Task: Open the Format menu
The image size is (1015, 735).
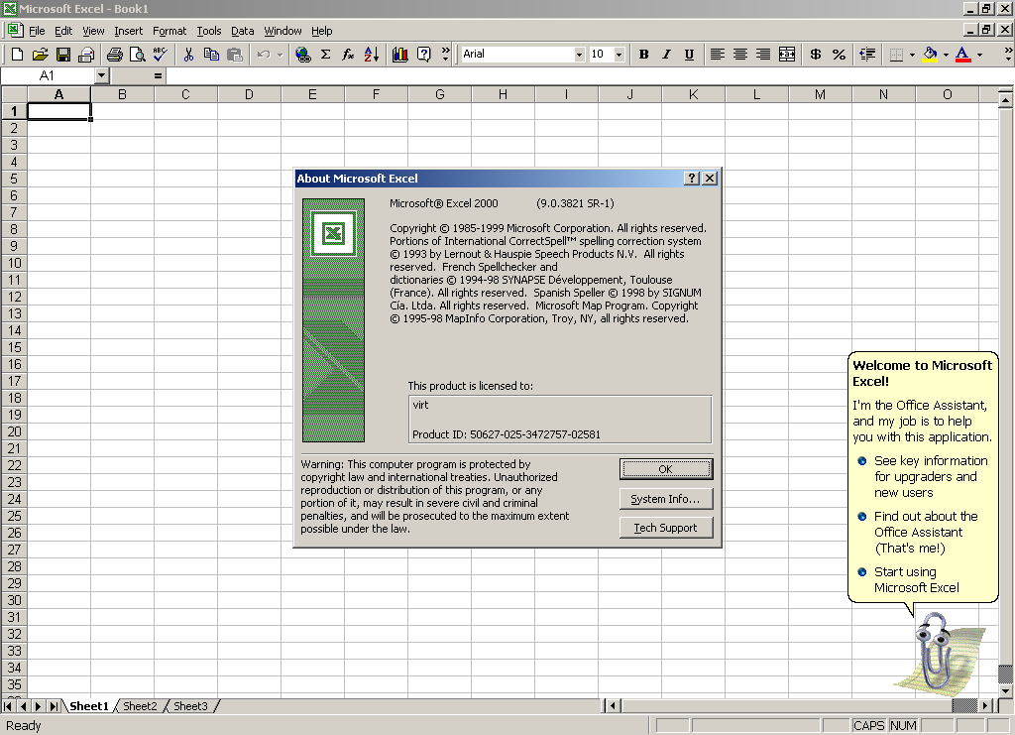Action: (169, 31)
